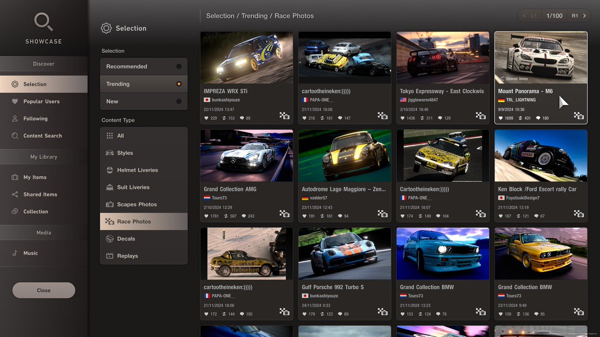Image resolution: width=600 pixels, height=337 pixels.
Task: Open Shared Items in My Library
Action: coord(43,194)
